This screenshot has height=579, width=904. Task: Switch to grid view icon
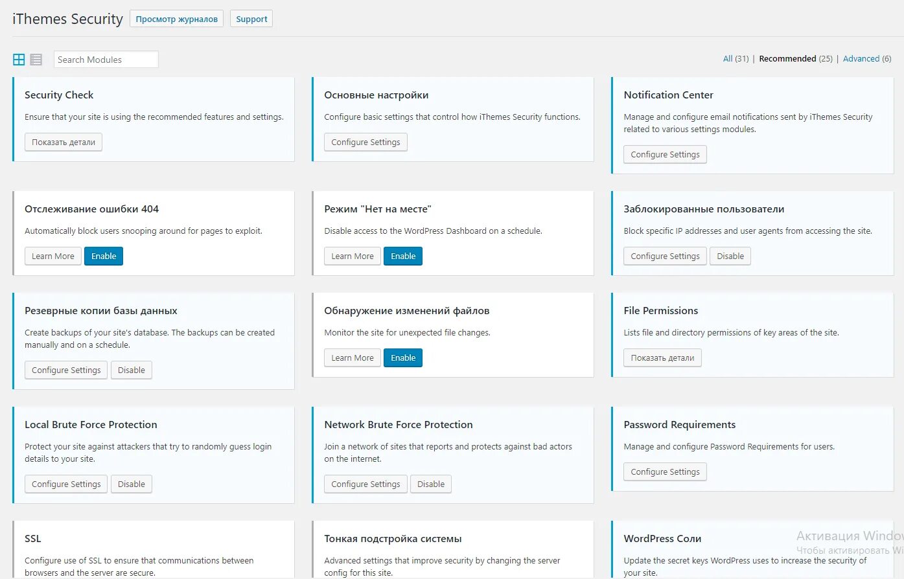click(19, 60)
